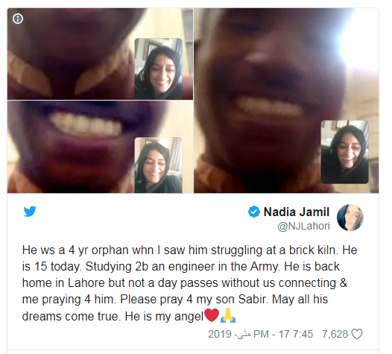Open the tweet timestamp 7:45 PM
Viewport: 392px width, 354px height.
[x=282, y=334]
